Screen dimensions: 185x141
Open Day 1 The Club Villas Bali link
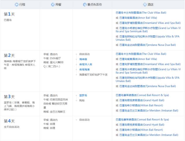click(141, 13)
